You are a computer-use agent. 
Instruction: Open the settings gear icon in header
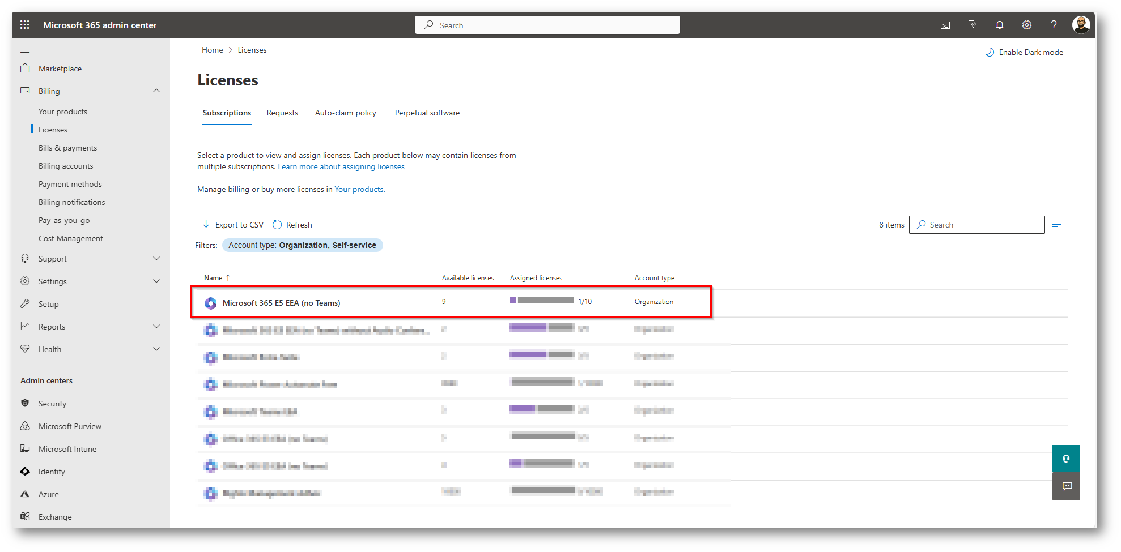coord(1026,25)
